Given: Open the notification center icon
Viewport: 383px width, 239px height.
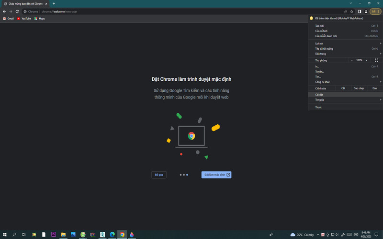Looking at the screenshot, I should coord(376,235).
